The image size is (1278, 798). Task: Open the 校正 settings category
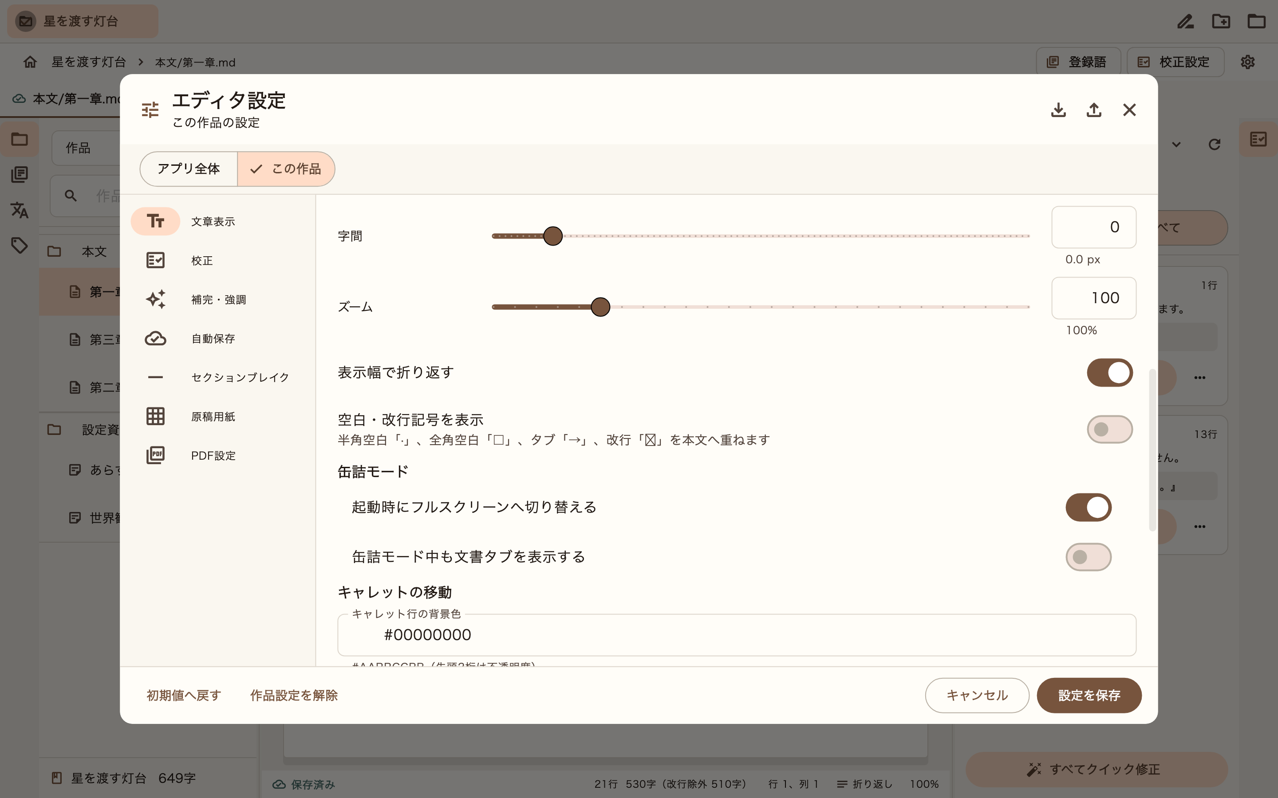click(x=217, y=260)
